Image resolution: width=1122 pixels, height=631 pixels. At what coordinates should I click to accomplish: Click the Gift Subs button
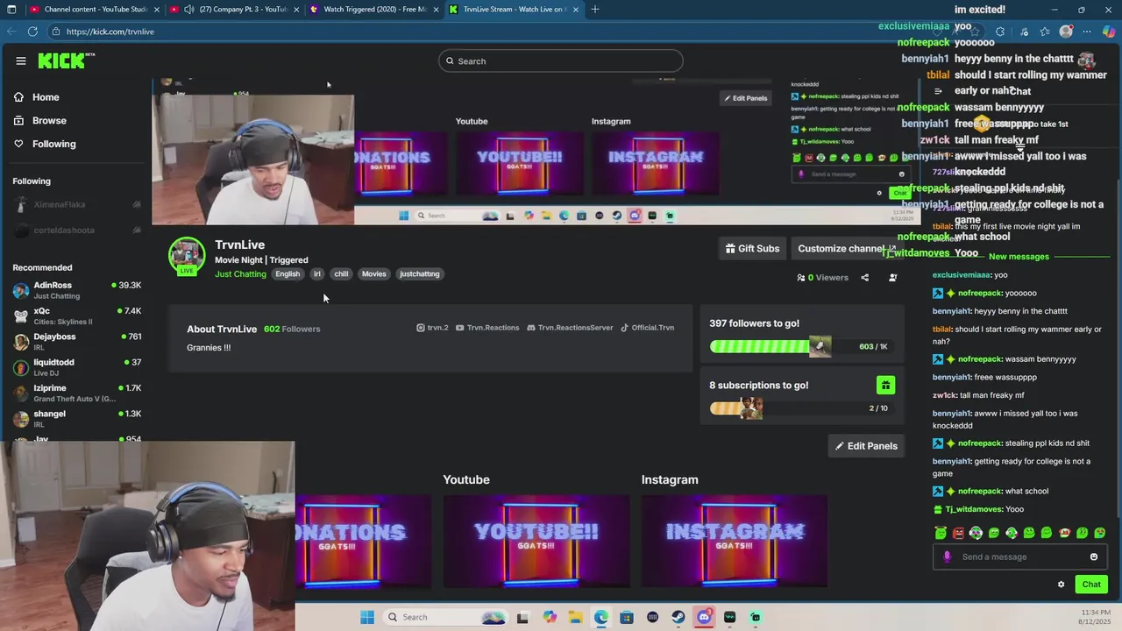point(752,249)
